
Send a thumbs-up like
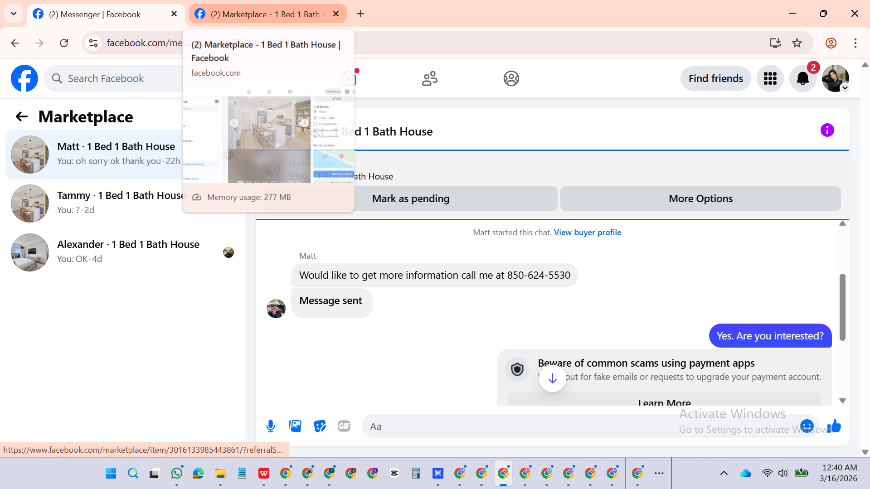(834, 426)
